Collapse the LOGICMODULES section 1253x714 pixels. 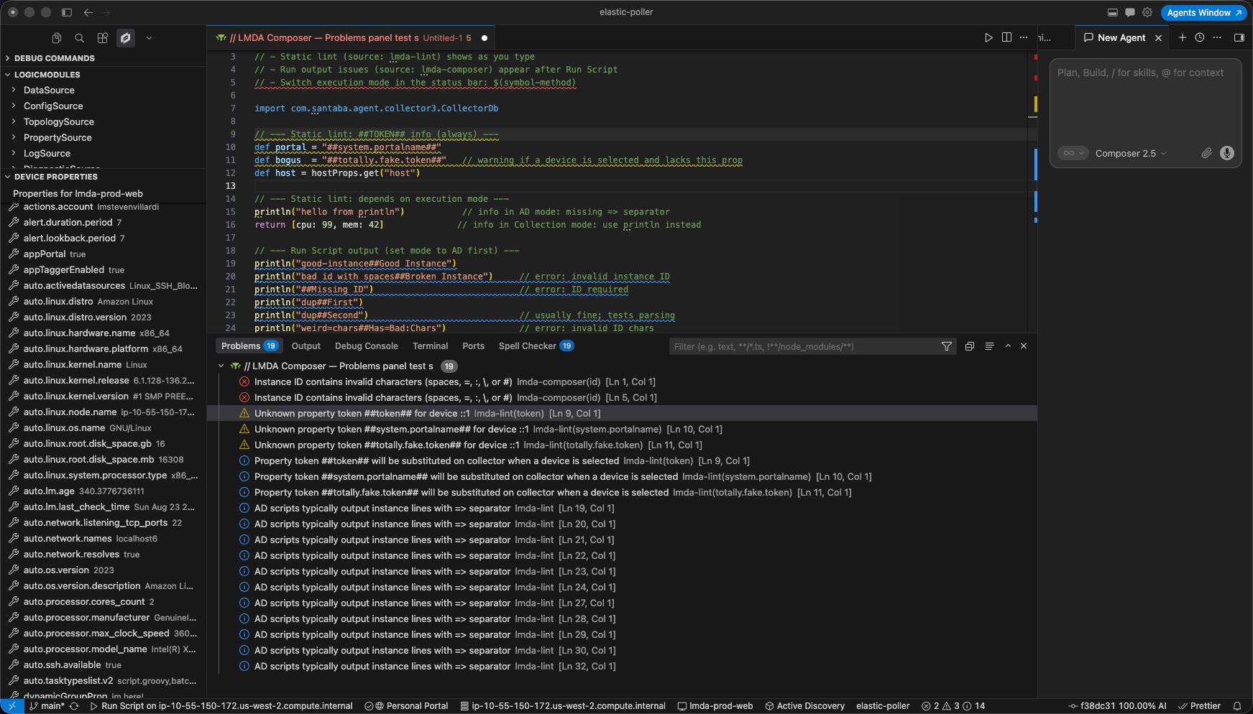coord(103,75)
